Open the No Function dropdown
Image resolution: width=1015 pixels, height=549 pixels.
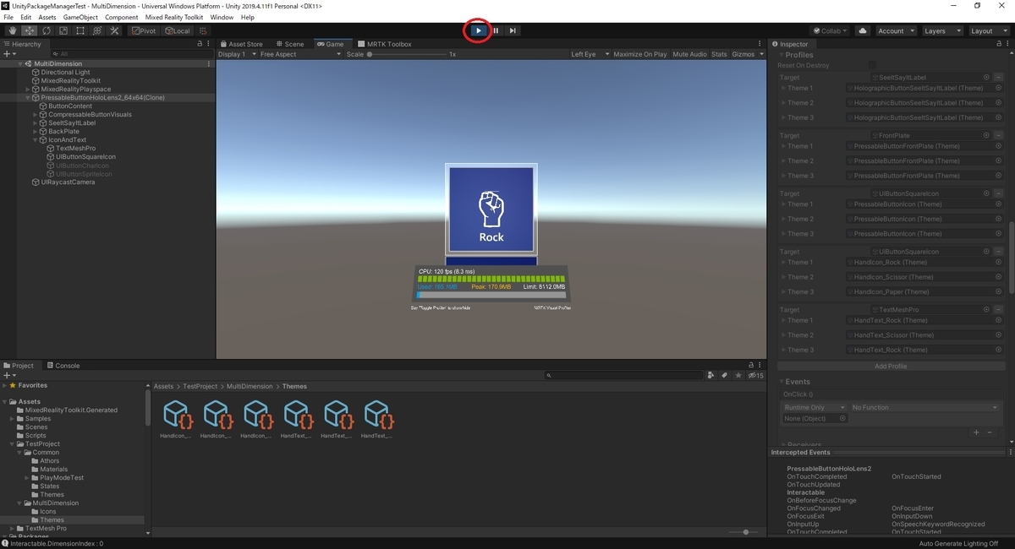[925, 407]
